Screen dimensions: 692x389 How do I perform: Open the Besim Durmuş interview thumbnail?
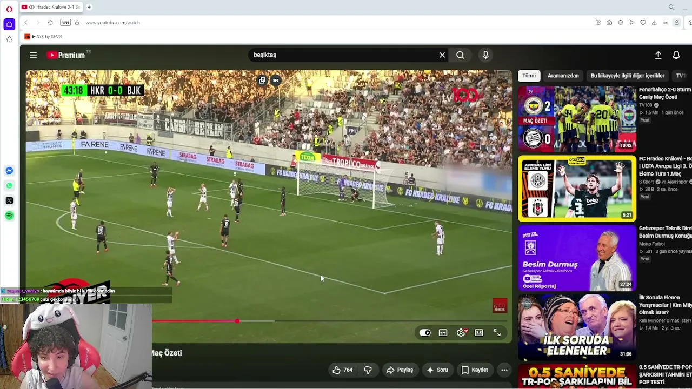(577, 258)
